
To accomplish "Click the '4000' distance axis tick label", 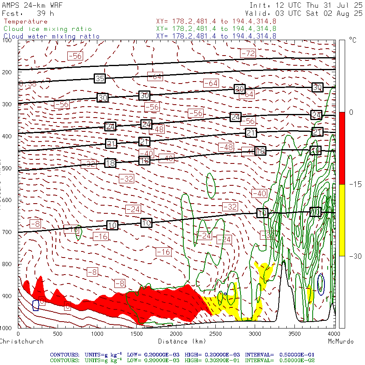I will tap(334, 334).
